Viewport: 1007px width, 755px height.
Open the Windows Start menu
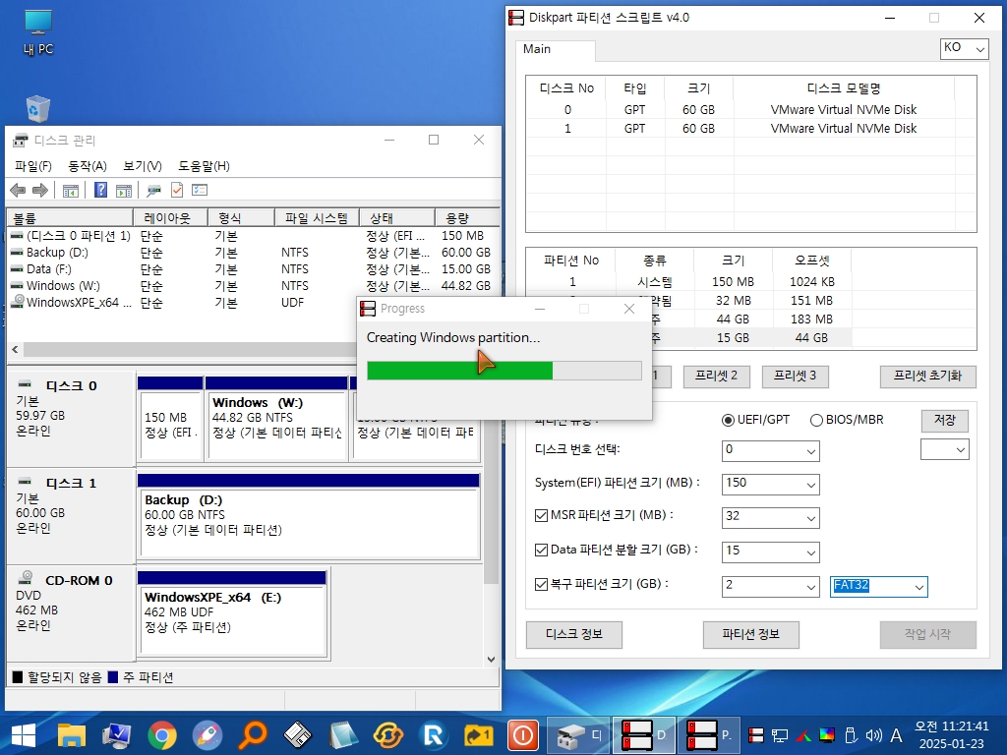pyautogui.click(x=24, y=735)
